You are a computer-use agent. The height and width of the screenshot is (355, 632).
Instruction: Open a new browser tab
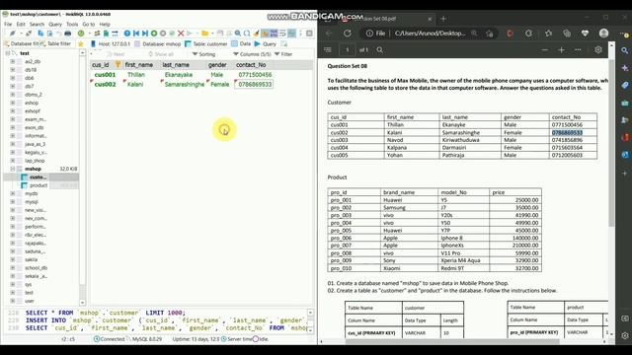pyautogui.click(x=443, y=19)
